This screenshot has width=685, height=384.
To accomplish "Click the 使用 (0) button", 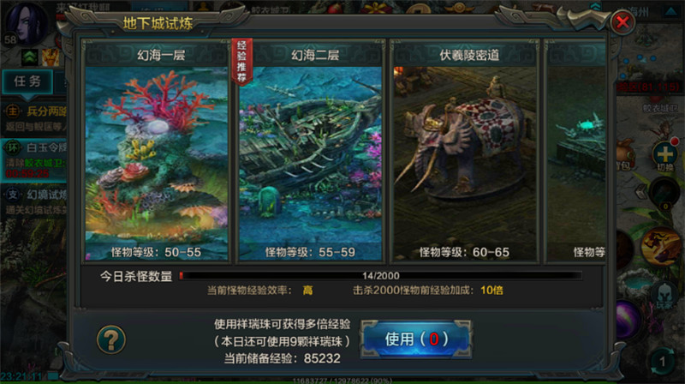I will click(416, 339).
